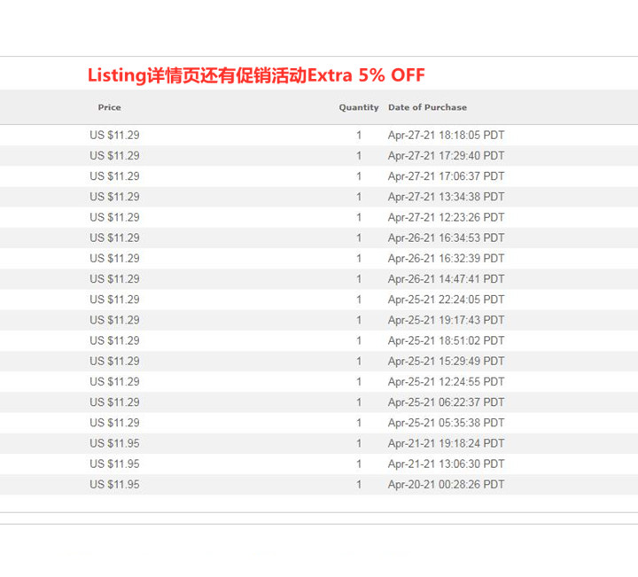Select date Apr-27-21 17:29:40 PDT

tap(446, 156)
